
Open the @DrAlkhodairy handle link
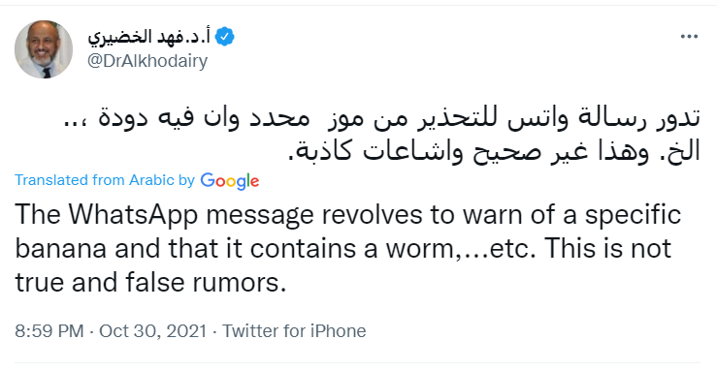point(147,61)
